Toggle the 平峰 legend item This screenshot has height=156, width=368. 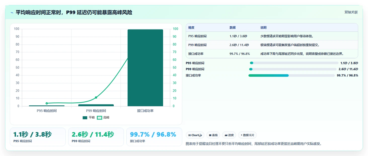[x=89, y=118]
